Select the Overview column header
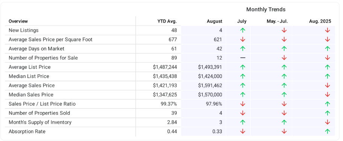This screenshot has width=343, height=141. pyautogui.click(x=18, y=21)
